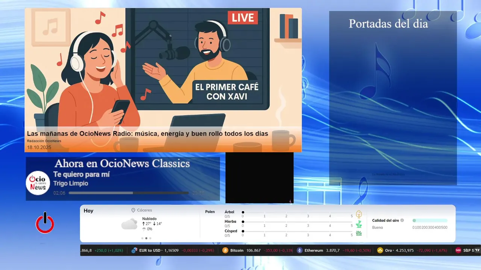The width and height of the screenshot is (481, 270).
Task: Click the Oro price 4.253,975
Action: (x=405, y=250)
